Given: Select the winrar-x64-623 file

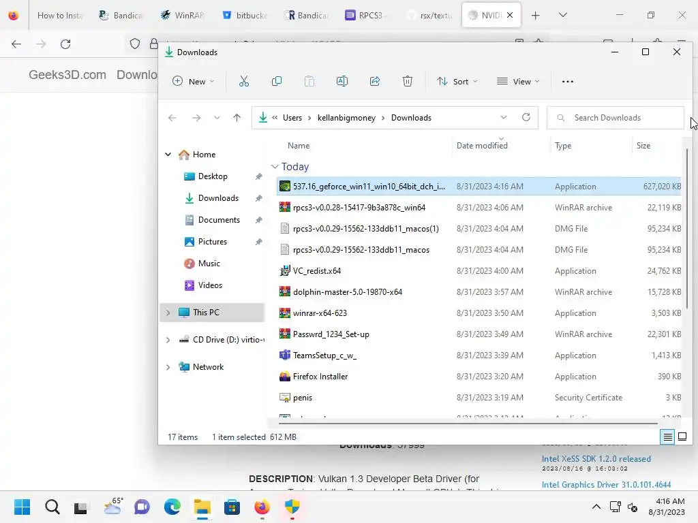Looking at the screenshot, I should coord(479,313).
